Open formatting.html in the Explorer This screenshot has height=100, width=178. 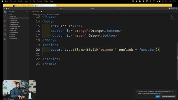tap(15, 22)
